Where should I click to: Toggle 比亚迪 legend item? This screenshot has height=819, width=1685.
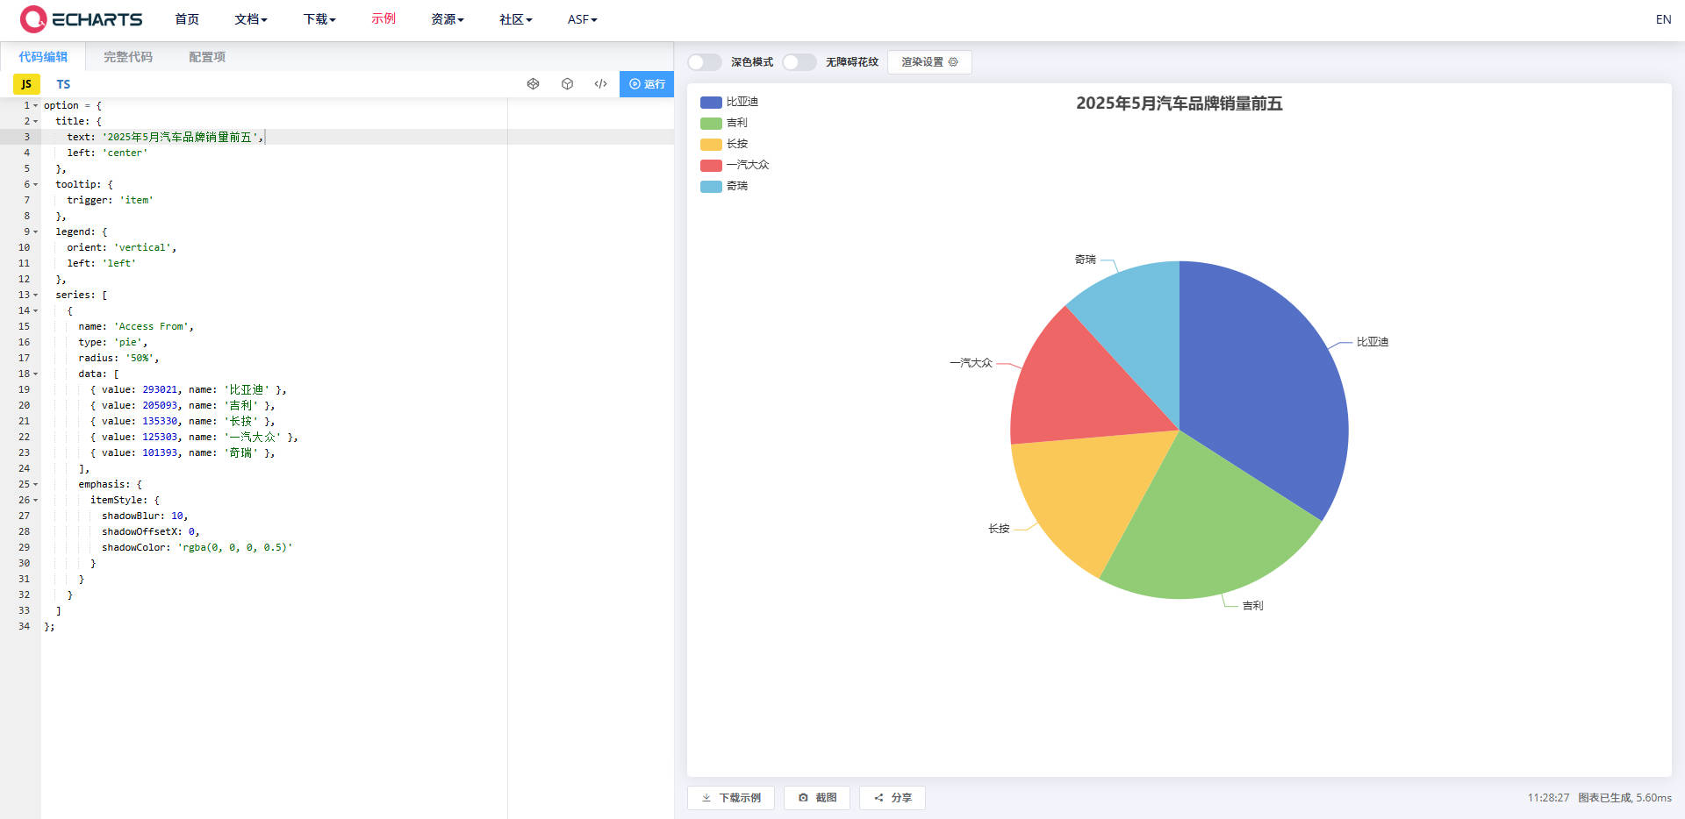pos(729,102)
